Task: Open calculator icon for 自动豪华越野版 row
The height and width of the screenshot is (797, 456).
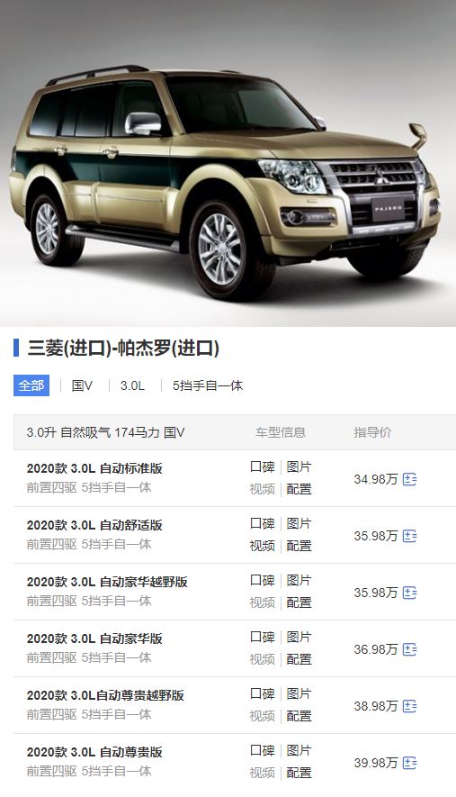Action: (x=409, y=593)
